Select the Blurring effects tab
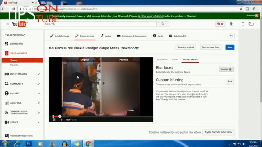This screenshot has width=262, height=147. point(190,60)
